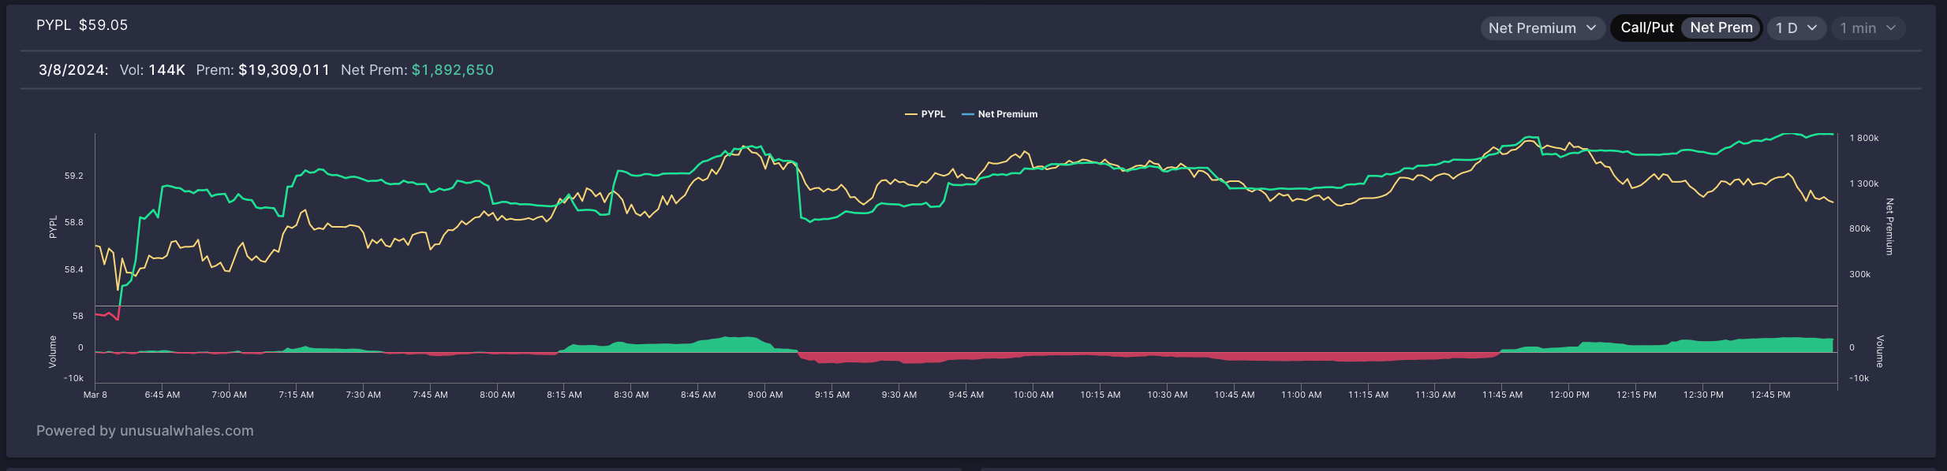Screen dimensions: 1947x471
Task: Open the 1 D timeframe dropdown
Action: [1796, 28]
